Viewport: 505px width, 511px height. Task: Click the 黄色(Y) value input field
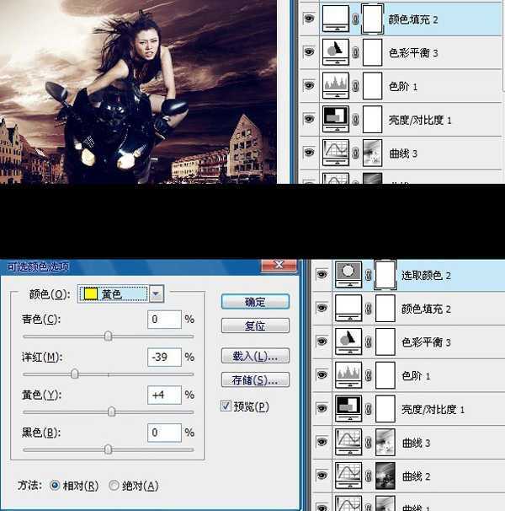coord(163,395)
